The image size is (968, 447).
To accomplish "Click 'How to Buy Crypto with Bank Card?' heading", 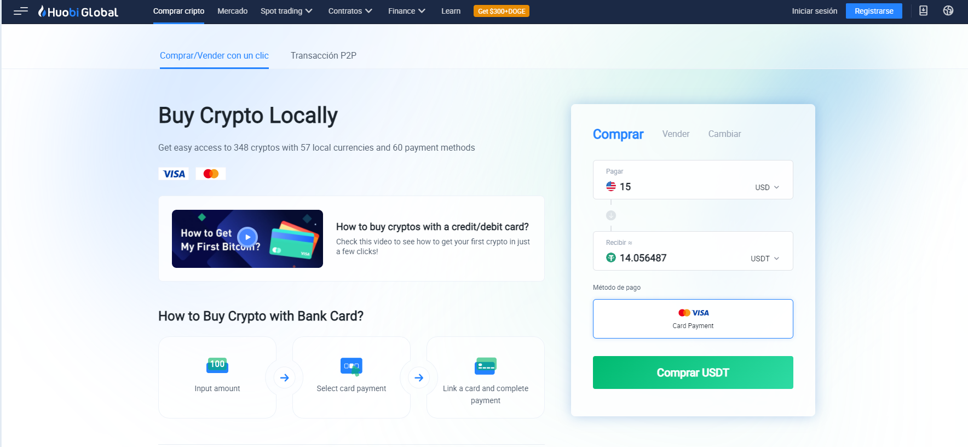I will pos(261,316).
